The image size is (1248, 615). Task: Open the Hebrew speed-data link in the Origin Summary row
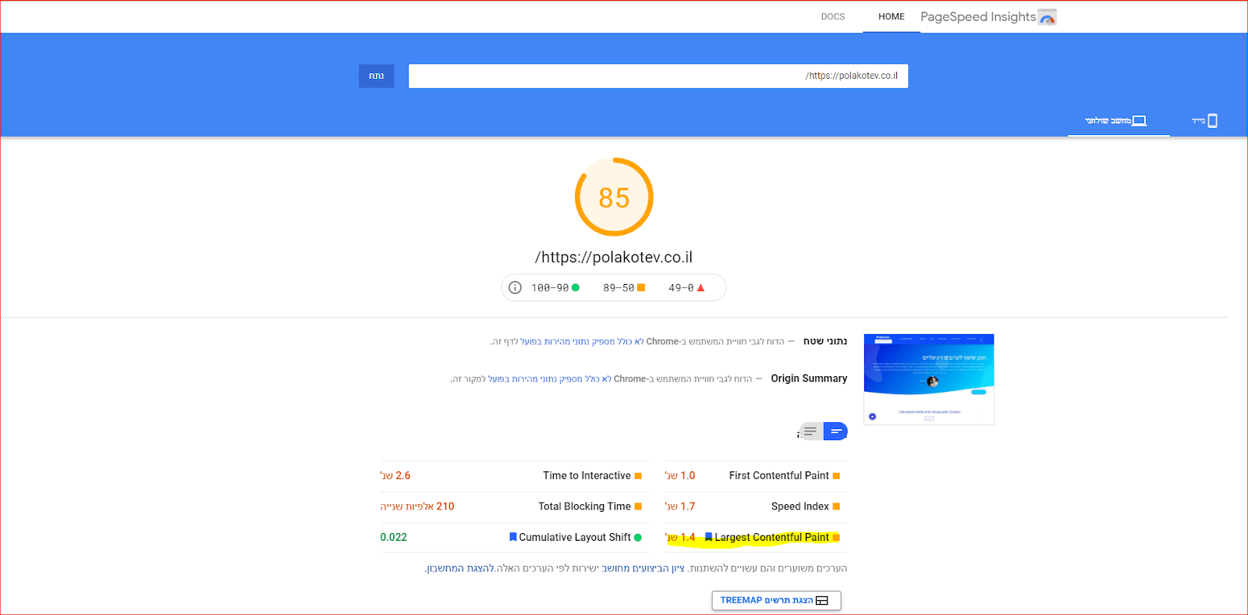[550, 379]
